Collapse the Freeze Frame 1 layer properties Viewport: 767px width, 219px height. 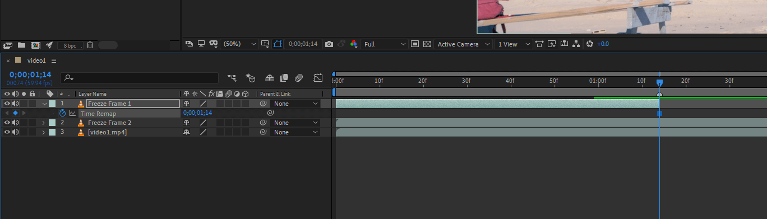[44, 104]
